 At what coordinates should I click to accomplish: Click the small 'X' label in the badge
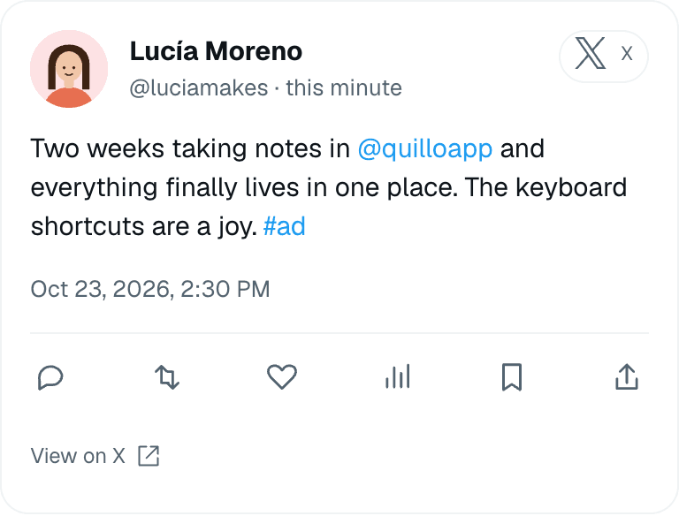[x=627, y=54]
